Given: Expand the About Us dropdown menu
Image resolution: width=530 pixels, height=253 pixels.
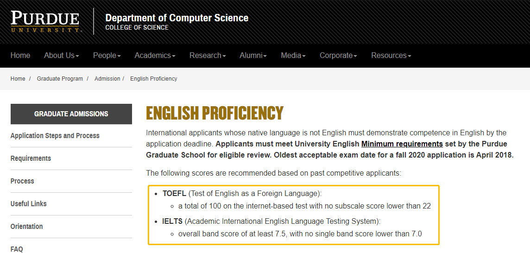Looking at the screenshot, I should (x=61, y=55).
